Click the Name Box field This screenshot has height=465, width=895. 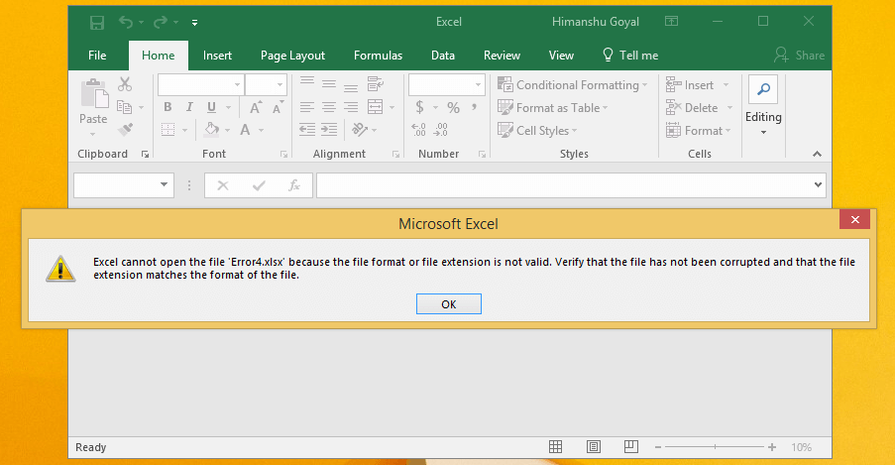pyautogui.click(x=124, y=185)
